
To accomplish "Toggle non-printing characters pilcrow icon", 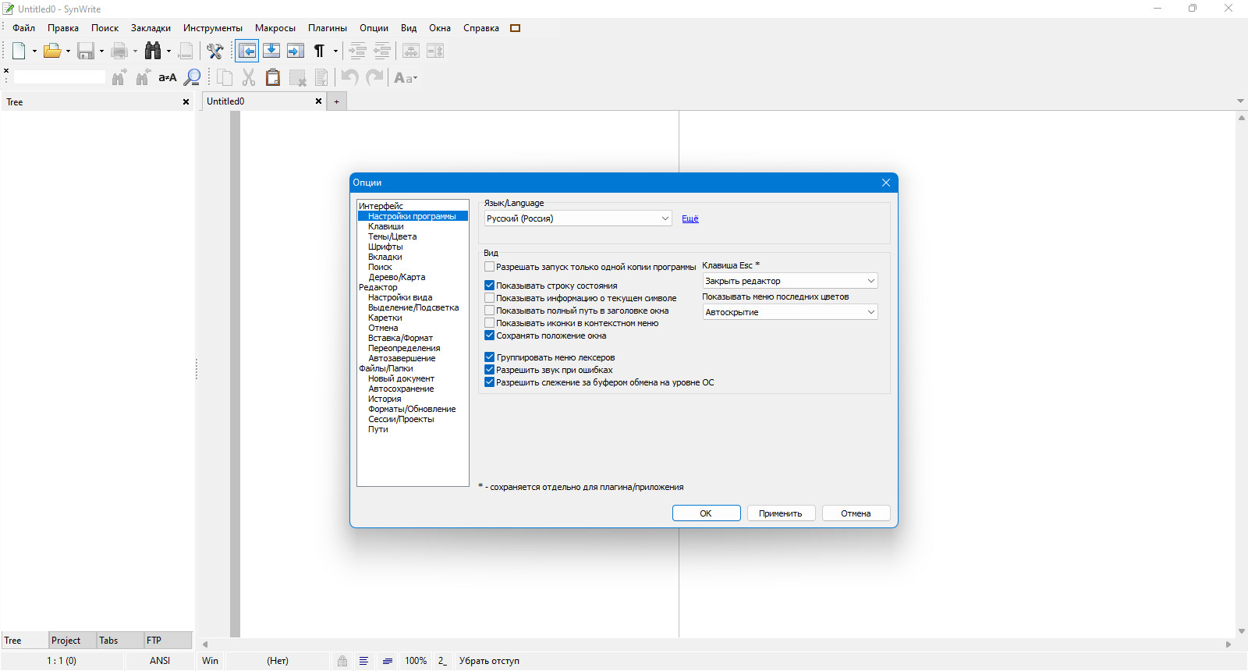I will [x=319, y=51].
